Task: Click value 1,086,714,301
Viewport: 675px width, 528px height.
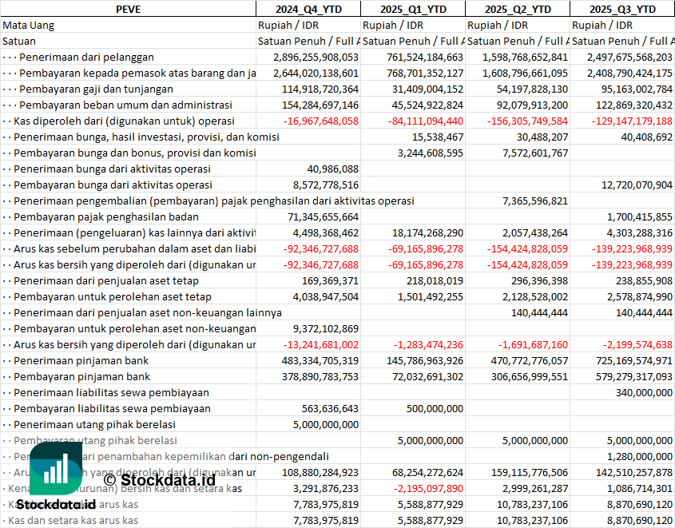Action: point(639,488)
